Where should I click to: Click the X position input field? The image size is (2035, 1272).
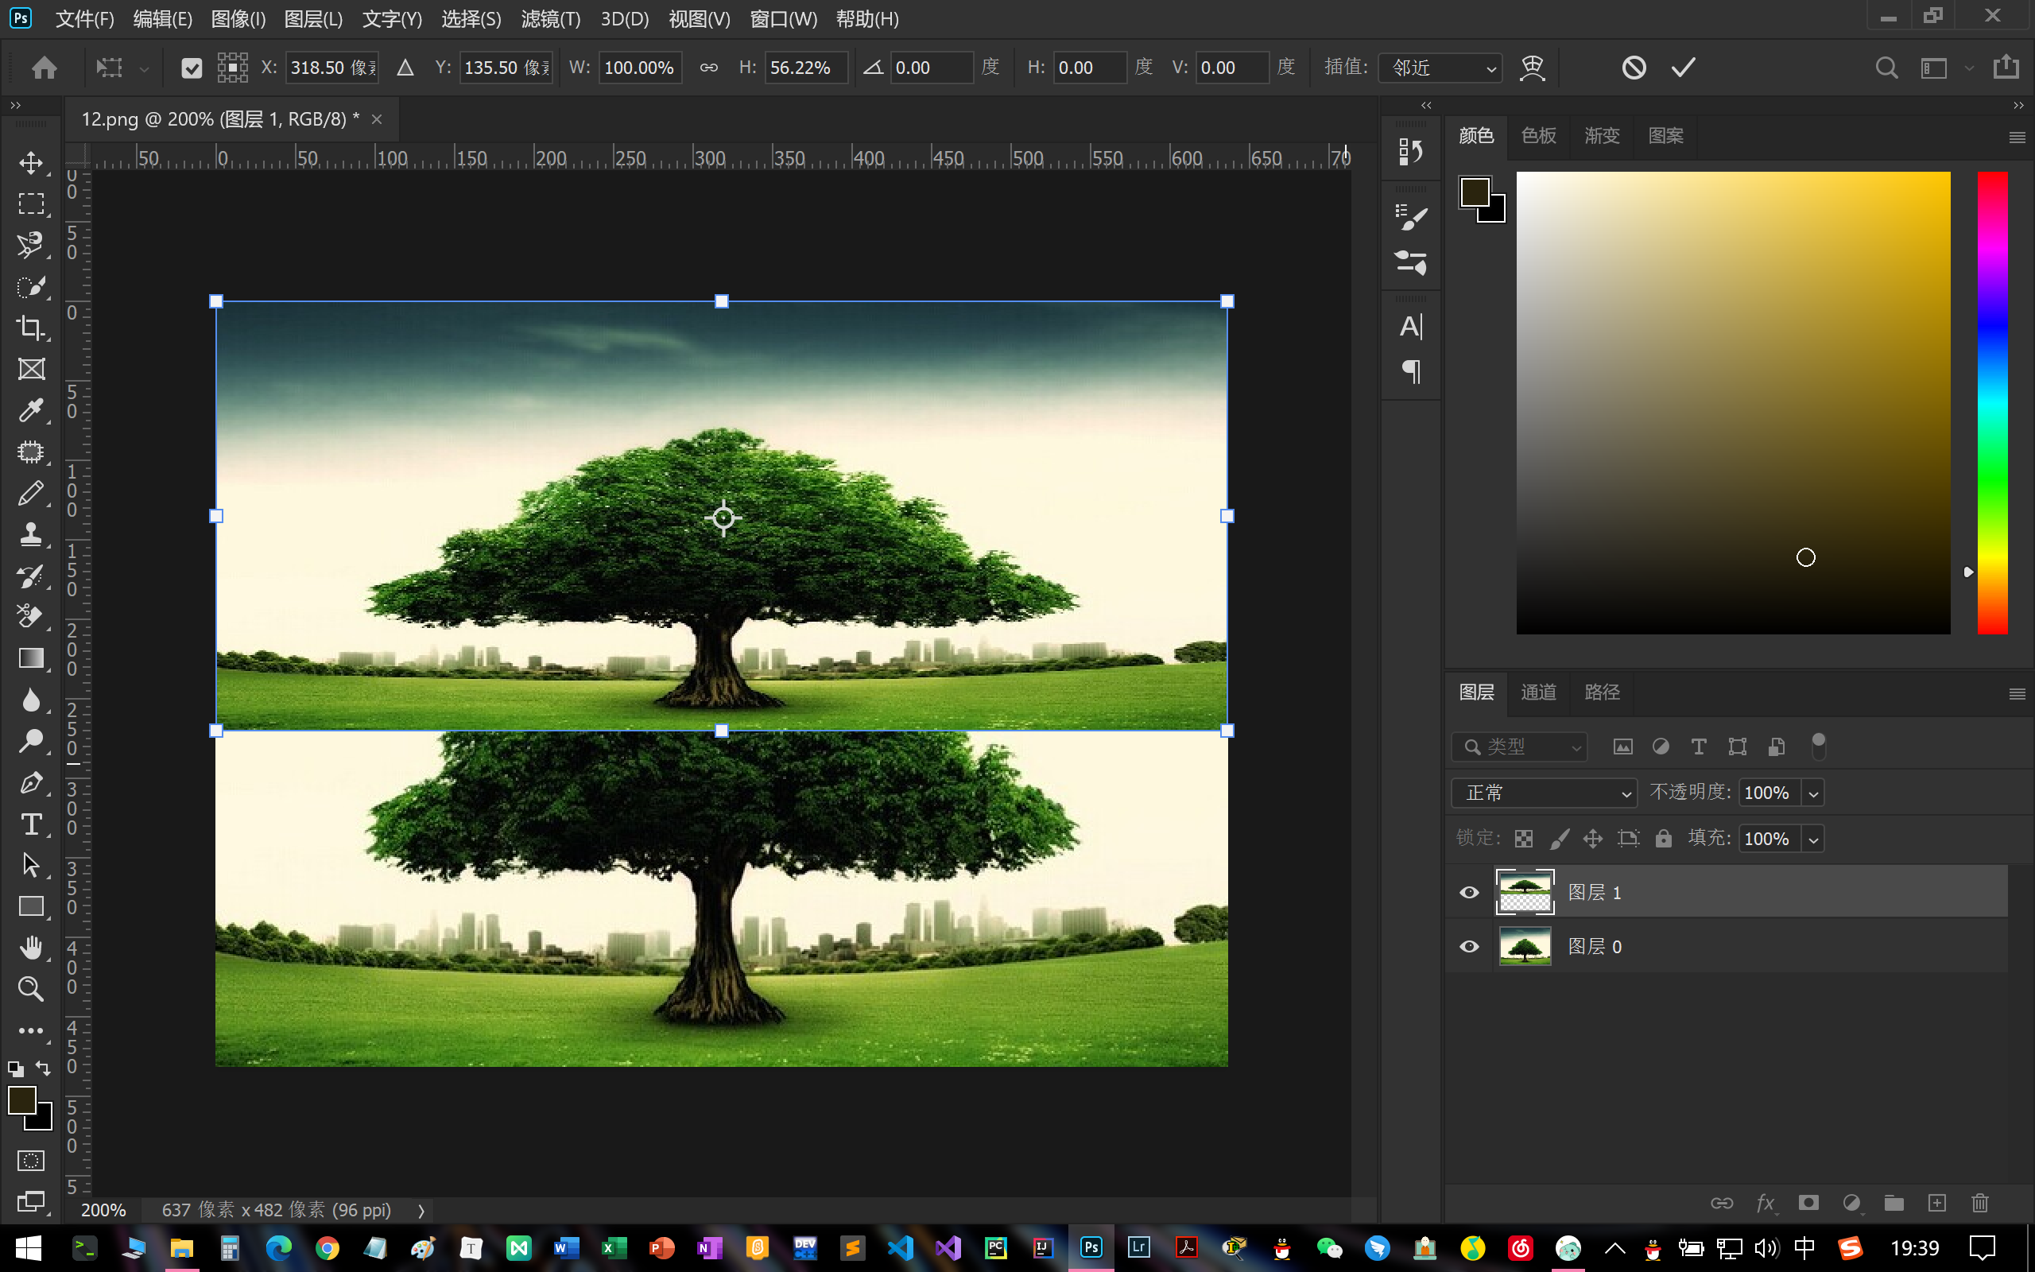[332, 68]
